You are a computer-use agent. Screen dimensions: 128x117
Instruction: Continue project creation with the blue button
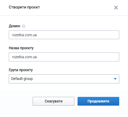tap(98, 101)
